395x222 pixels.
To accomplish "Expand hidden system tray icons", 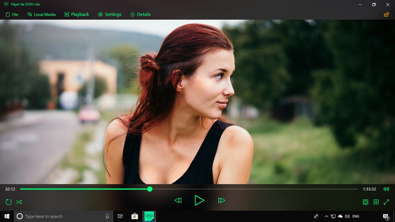I will pyautogui.click(x=326, y=216).
